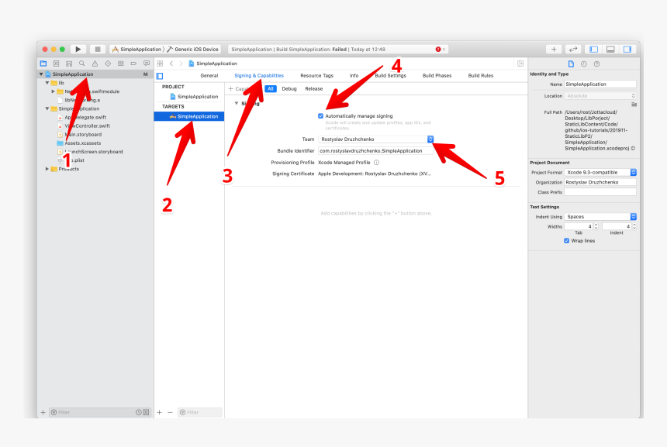Click the recent files clock filter icon

click(x=139, y=412)
